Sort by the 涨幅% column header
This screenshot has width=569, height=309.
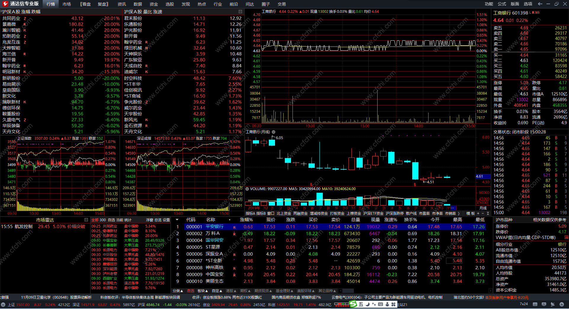(246, 220)
